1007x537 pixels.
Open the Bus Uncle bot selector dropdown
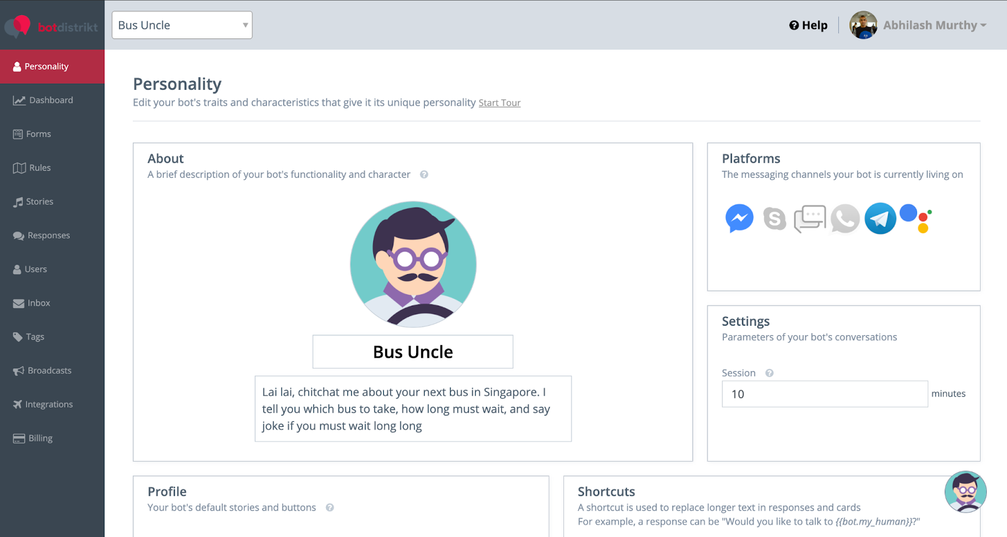[x=182, y=25]
